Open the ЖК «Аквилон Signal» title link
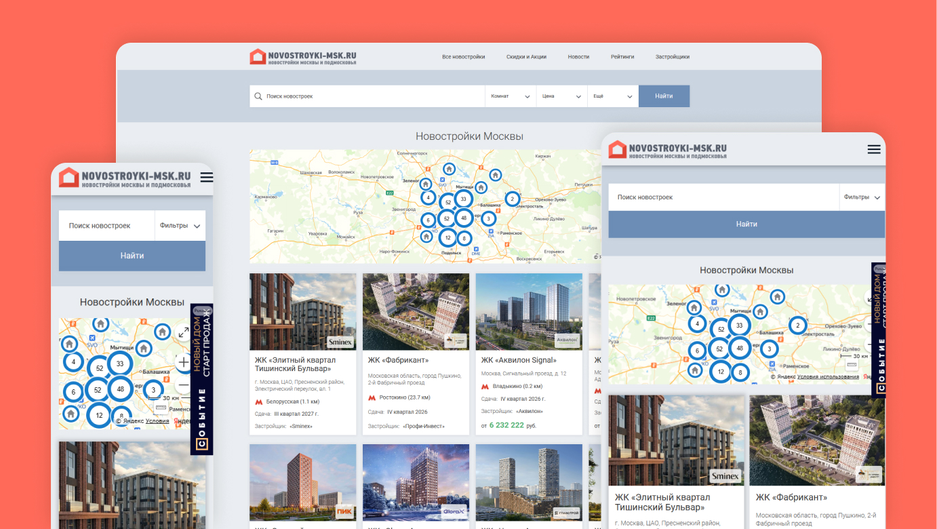 (x=519, y=360)
